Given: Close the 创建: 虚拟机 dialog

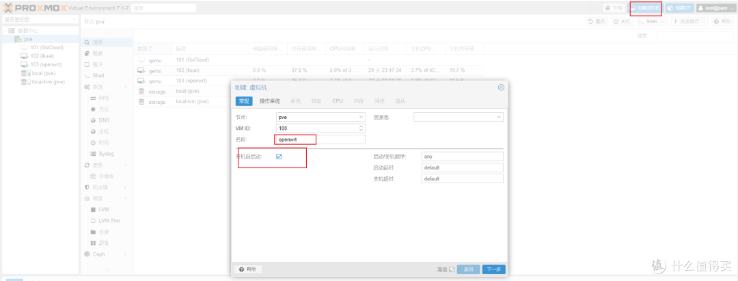Looking at the screenshot, I should (x=501, y=88).
